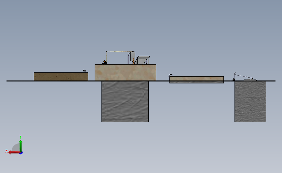Image resolution: width=282 pixels, height=173 pixels.
Task: Click the green Y axis arrow of triad
Action: [20, 146]
